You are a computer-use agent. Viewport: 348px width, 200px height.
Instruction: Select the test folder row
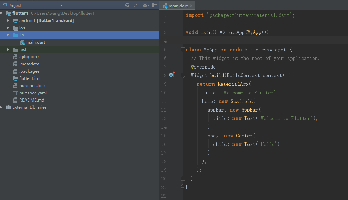pos(80,50)
